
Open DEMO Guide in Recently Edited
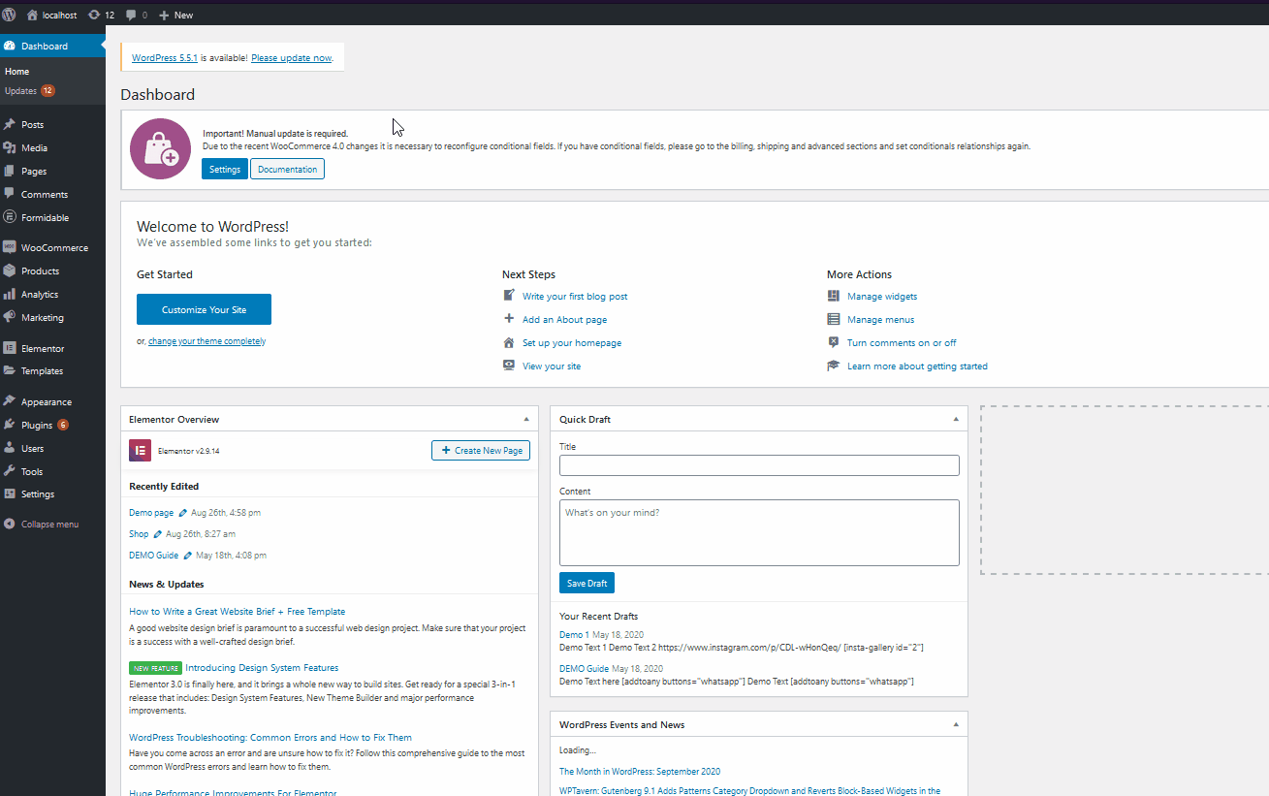[x=153, y=556]
